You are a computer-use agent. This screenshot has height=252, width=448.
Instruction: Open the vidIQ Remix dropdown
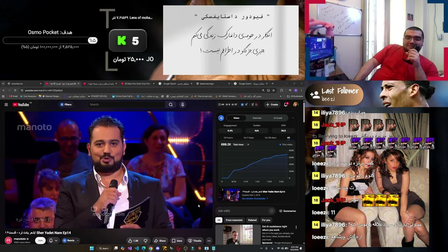(70, 240)
